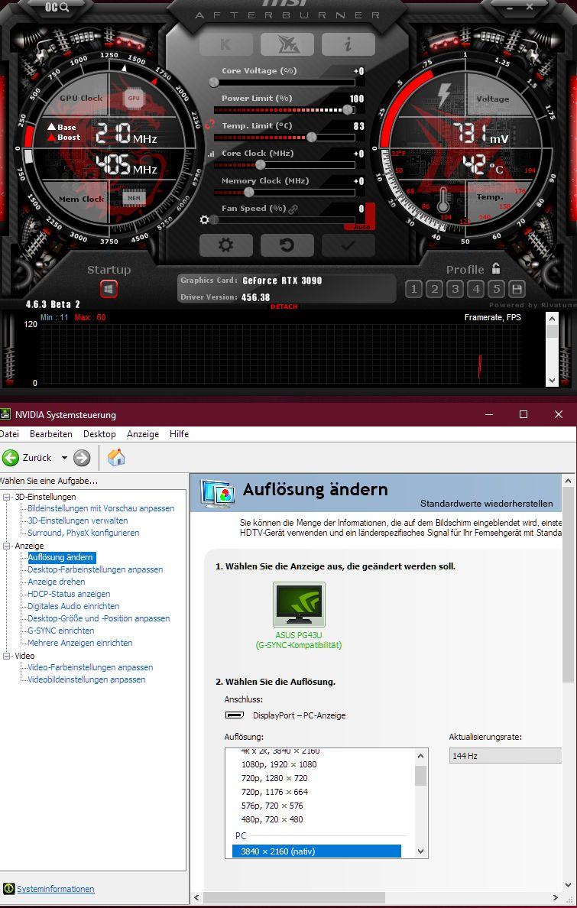
Task: Click the GPU chip icon in the clock gauge
Action: tap(134, 99)
